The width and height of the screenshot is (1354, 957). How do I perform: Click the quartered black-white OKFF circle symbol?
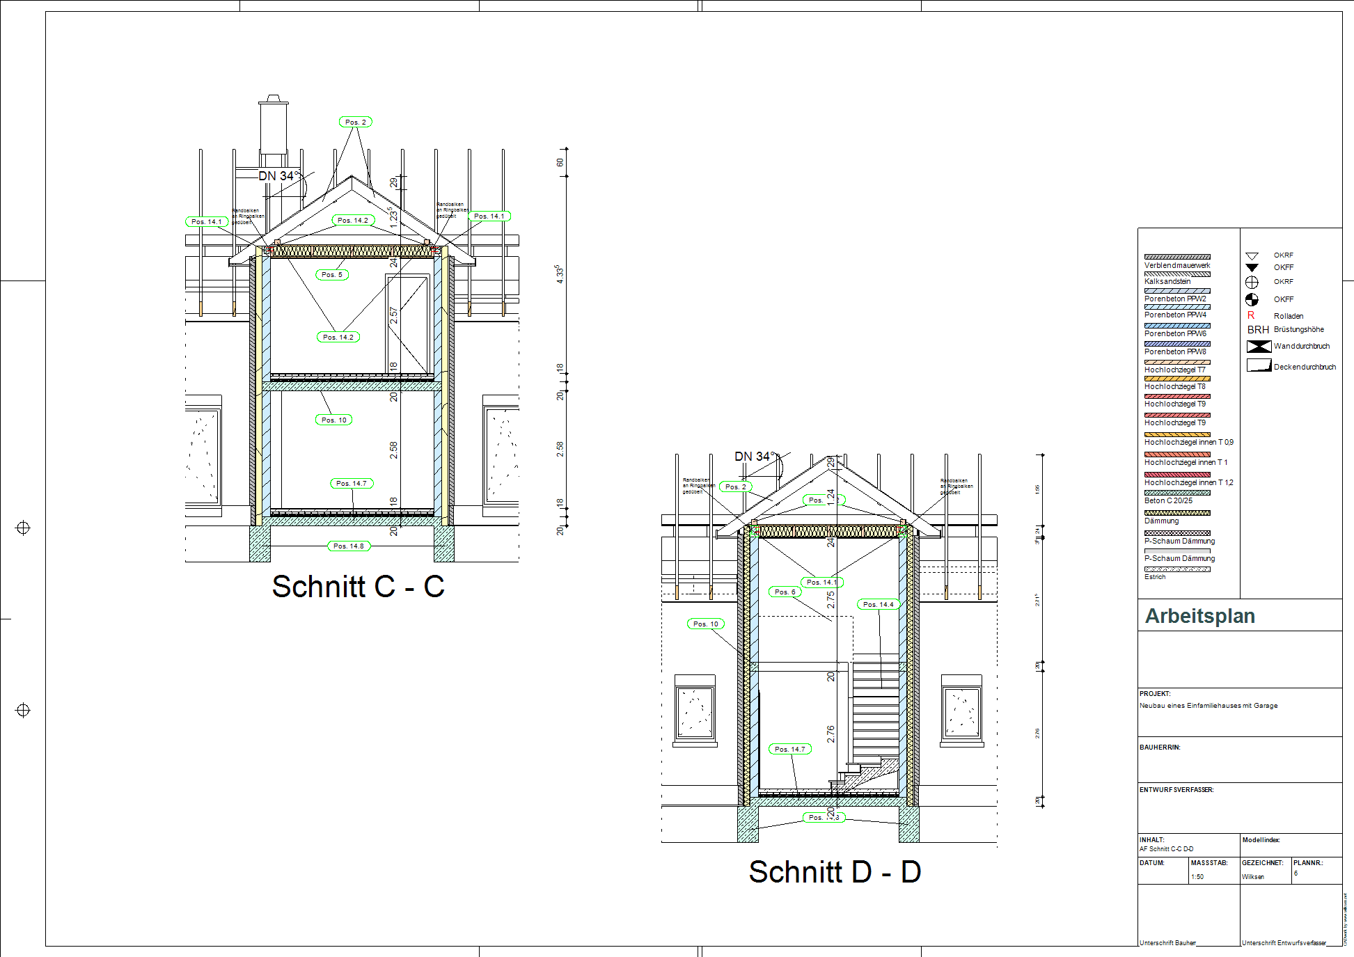(x=1252, y=299)
